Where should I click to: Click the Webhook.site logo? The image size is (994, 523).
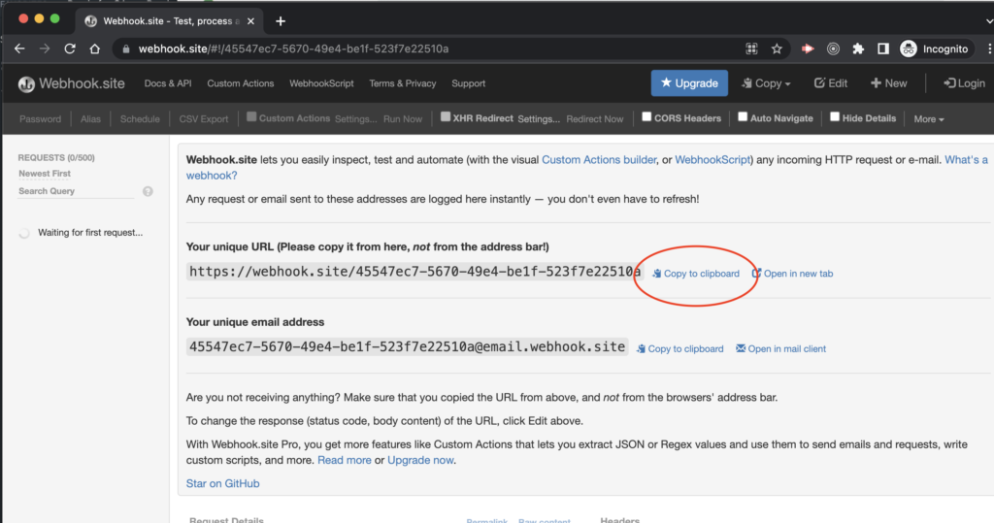coord(72,83)
